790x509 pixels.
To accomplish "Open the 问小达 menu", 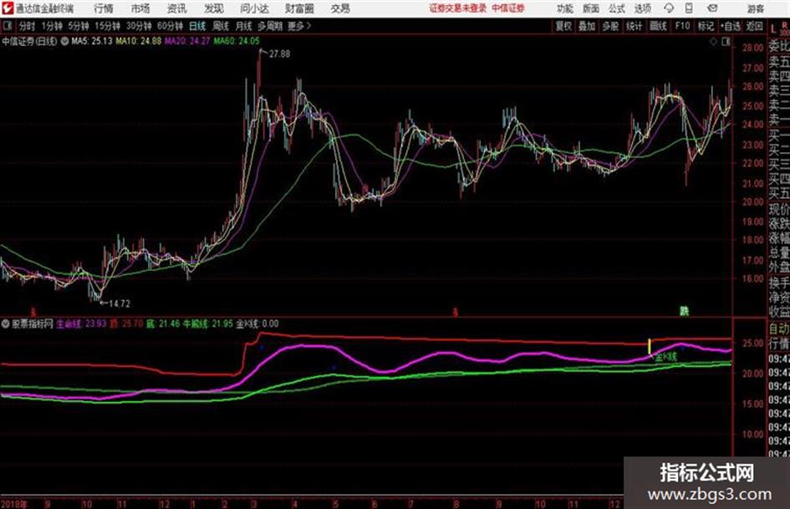I will [254, 8].
